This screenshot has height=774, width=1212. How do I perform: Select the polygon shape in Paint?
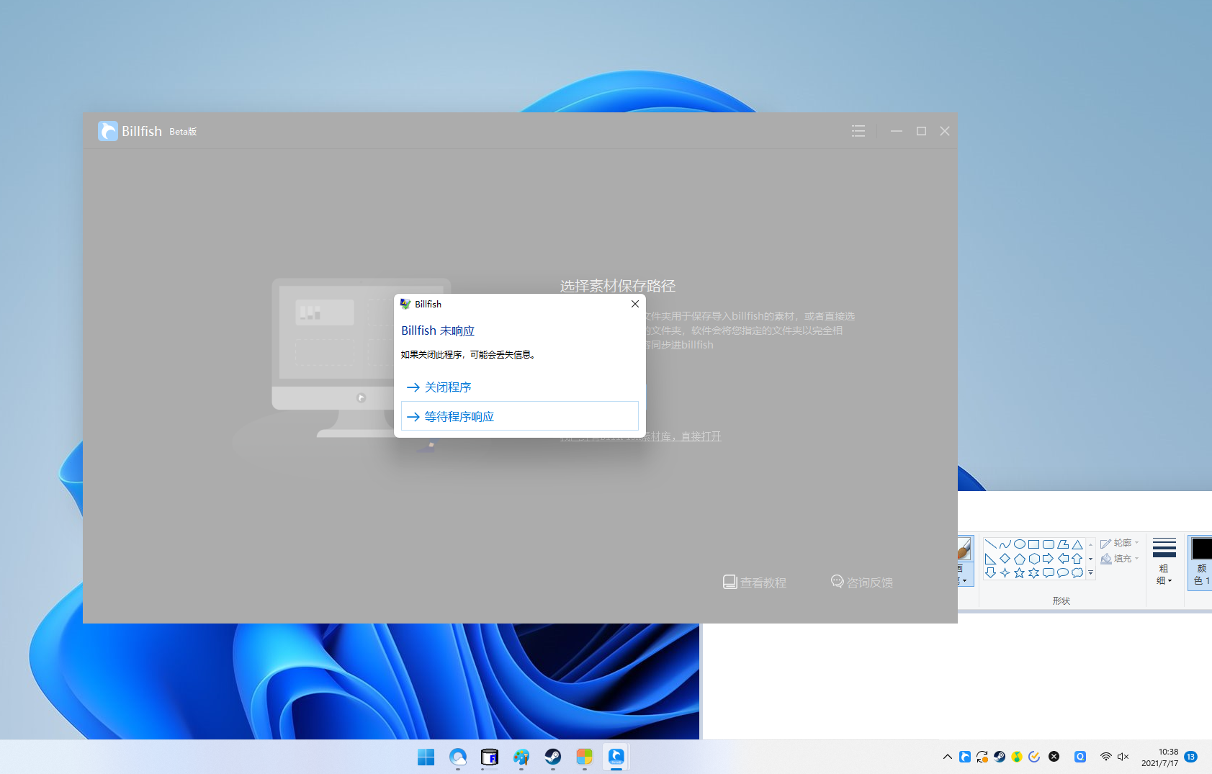pyautogui.click(x=1063, y=544)
